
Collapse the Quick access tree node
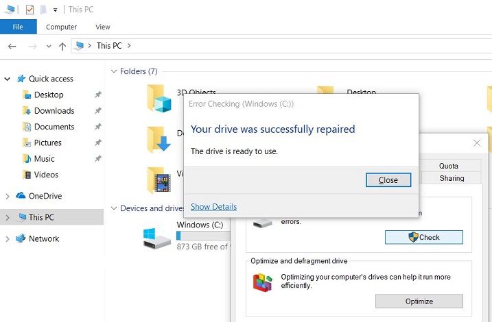coord(8,79)
